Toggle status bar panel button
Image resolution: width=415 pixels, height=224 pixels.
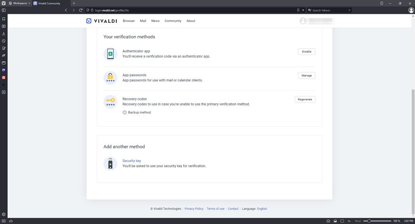[x=3, y=221]
